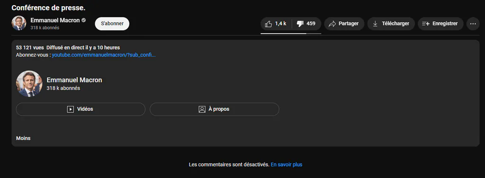Click Les commentaires sont désactivés text
This screenshot has height=178, width=485.
(229, 165)
